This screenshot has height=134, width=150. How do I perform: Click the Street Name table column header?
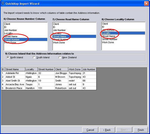pos(15,69)
